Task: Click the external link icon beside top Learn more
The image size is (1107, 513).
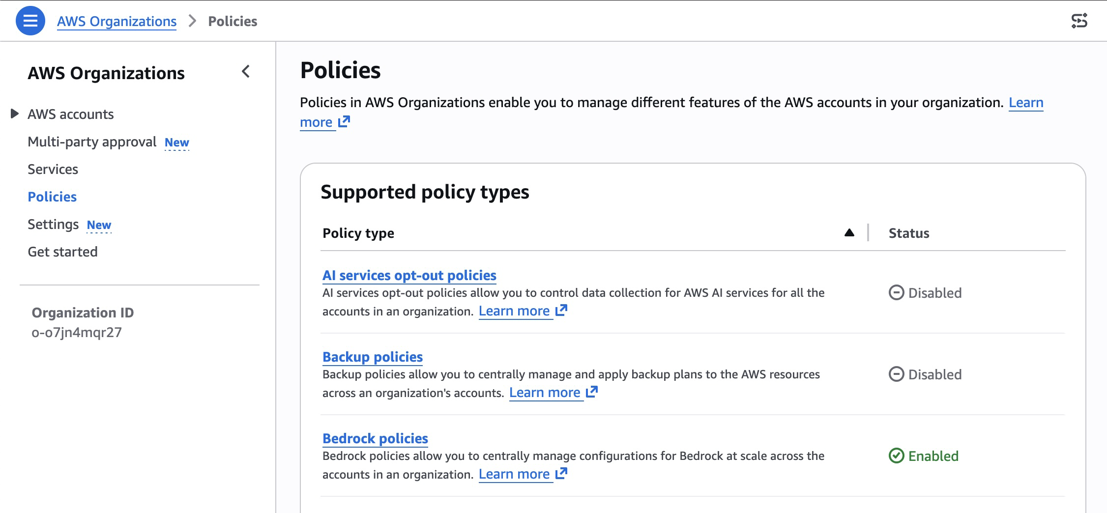Action: click(x=344, y=123)
